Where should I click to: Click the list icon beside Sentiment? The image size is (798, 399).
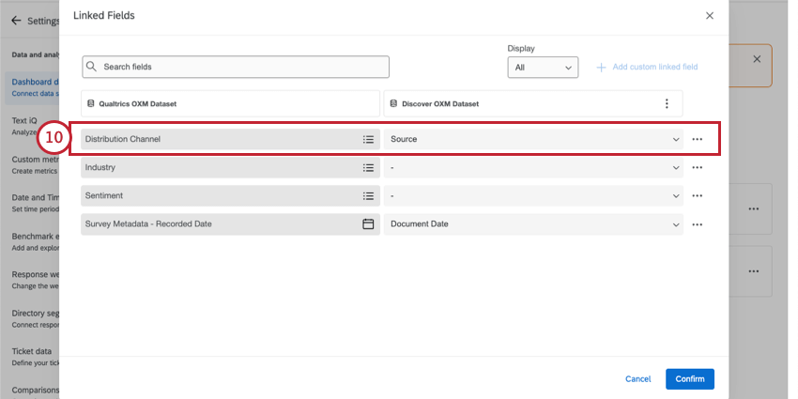click(x=369, y=196)
